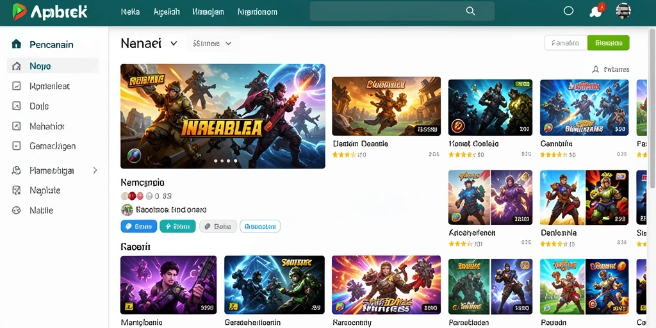Open the Sslnners dropdown
656x328 pixels.
tap(212, 43)
